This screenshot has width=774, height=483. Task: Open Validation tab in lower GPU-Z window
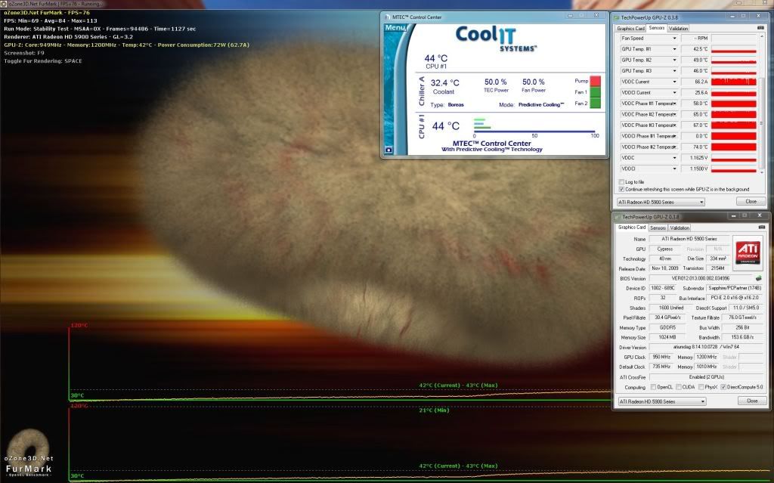click(680, 228)
